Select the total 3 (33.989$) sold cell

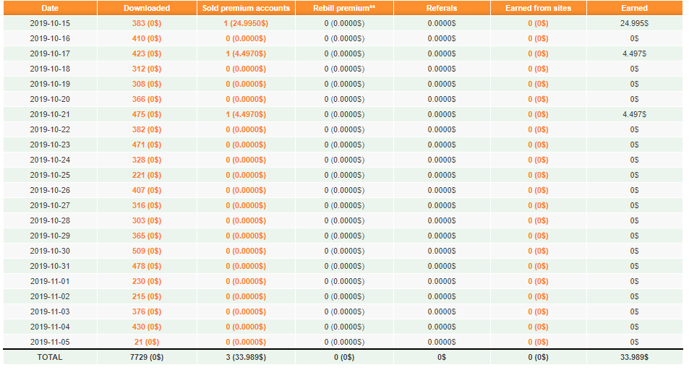click(246, 357)
